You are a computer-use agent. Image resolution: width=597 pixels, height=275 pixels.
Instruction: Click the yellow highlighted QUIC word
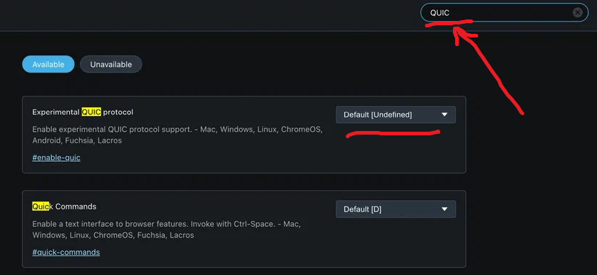pos(91,112)
